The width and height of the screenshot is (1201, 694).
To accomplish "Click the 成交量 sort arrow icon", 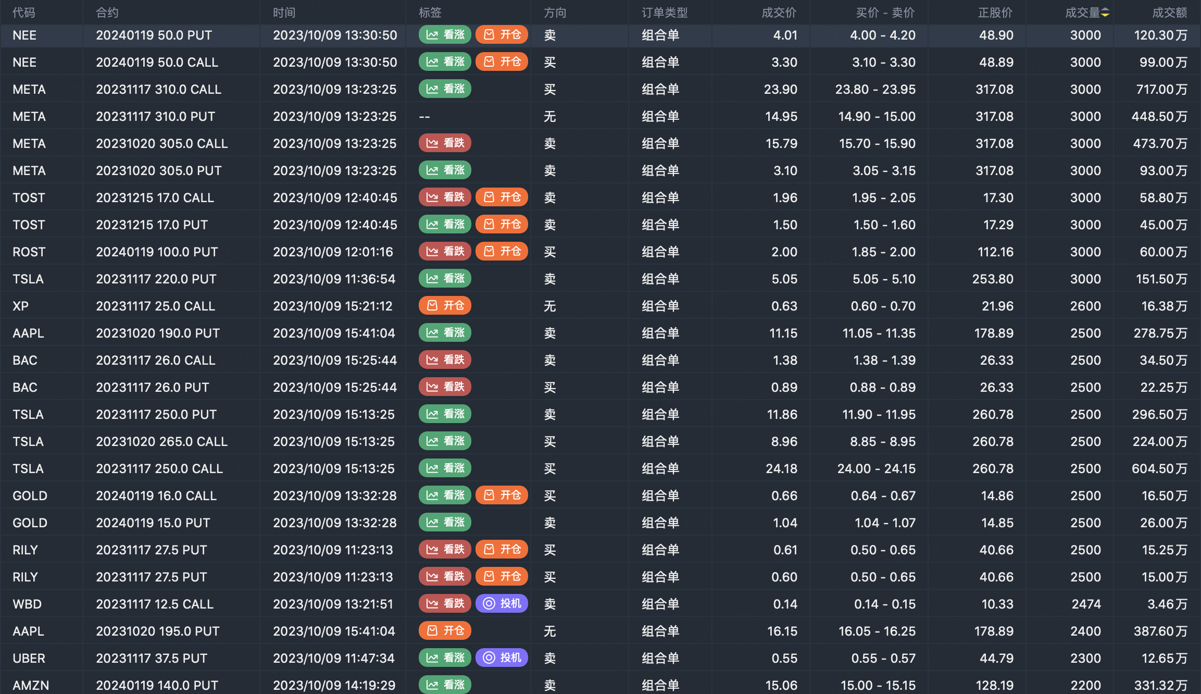I will click(x=1105, y=13).
